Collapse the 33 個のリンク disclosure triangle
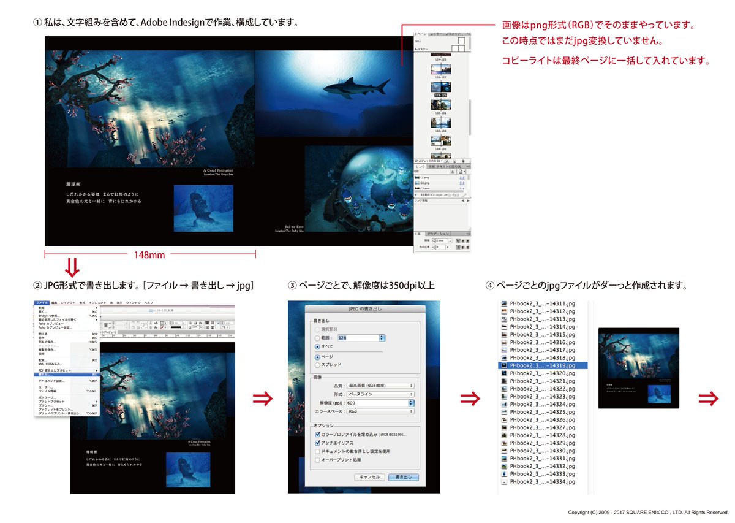735x523 pixels. [415, 195]
